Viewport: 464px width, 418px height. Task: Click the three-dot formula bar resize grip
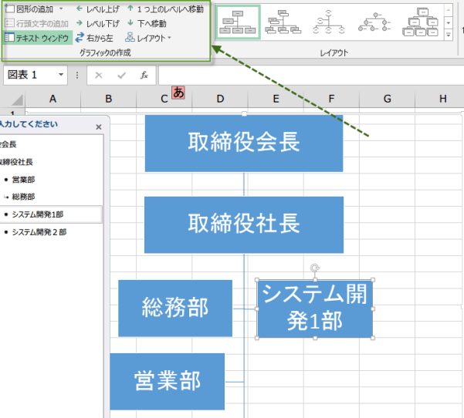pyautogui.click(x=77, y=76)
